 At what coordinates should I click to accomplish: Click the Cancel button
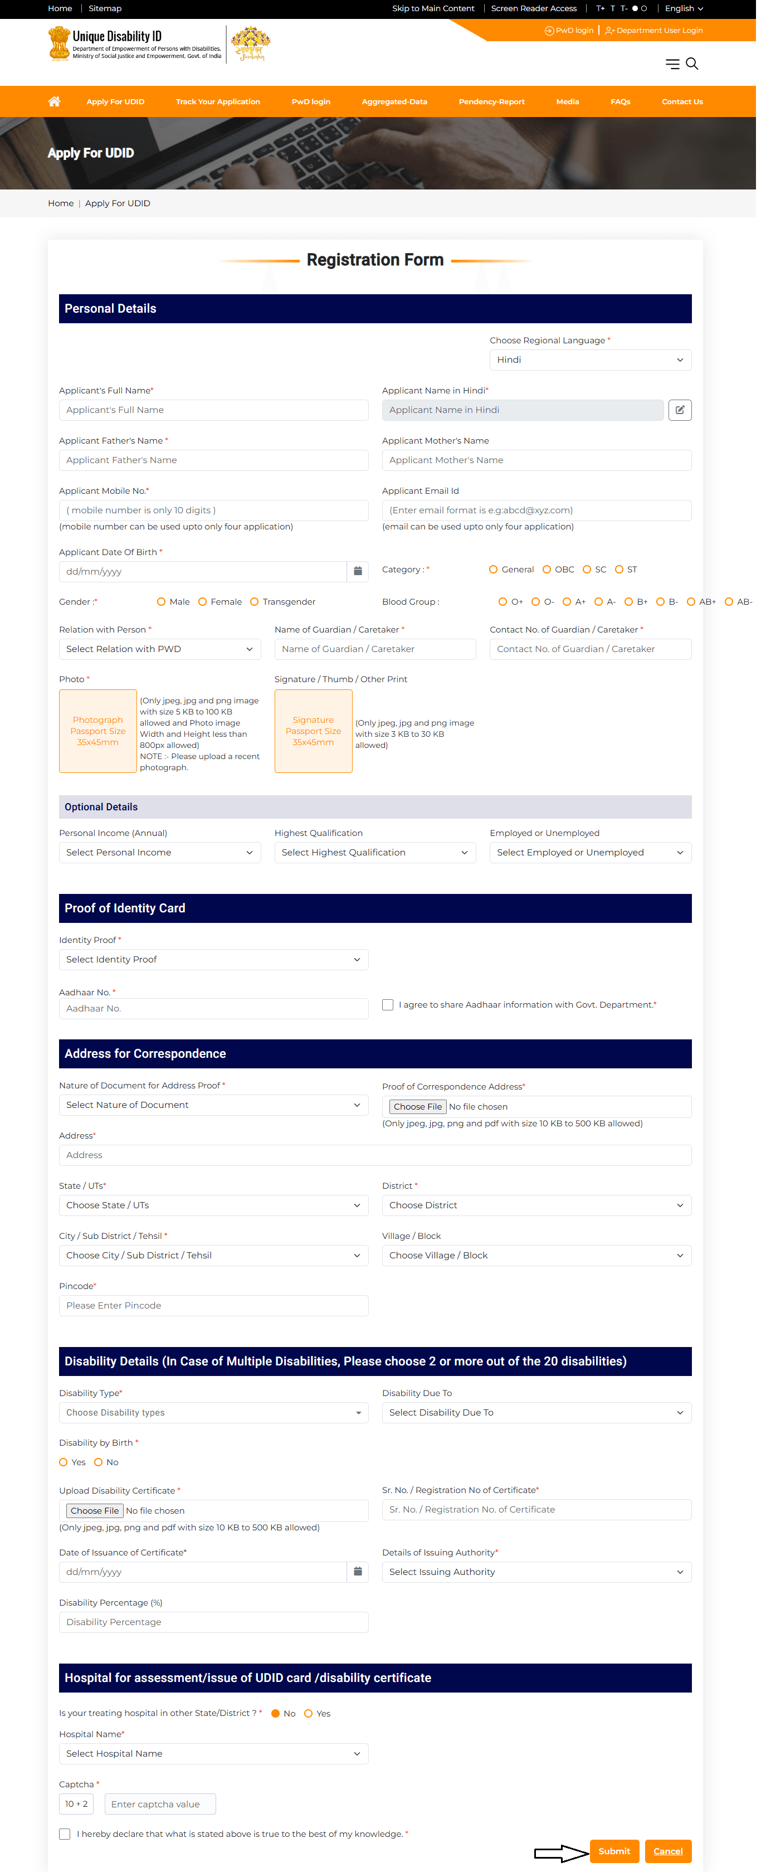coord(668,1851)
